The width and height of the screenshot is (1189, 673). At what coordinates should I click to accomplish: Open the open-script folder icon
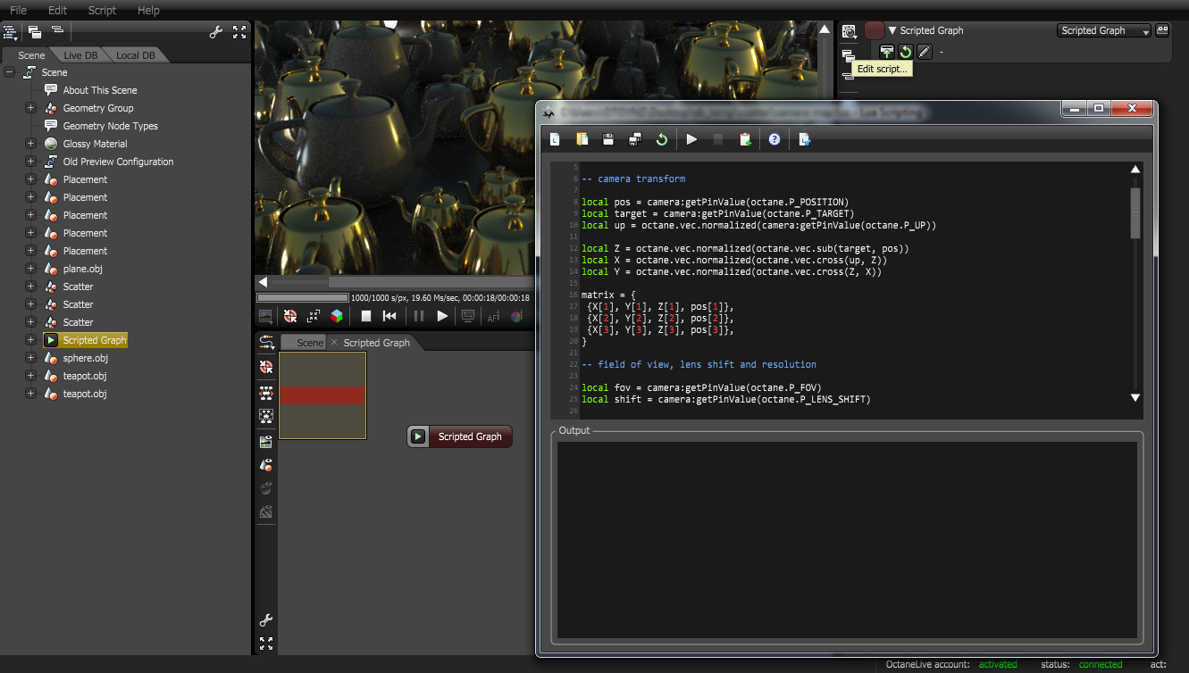582,139
